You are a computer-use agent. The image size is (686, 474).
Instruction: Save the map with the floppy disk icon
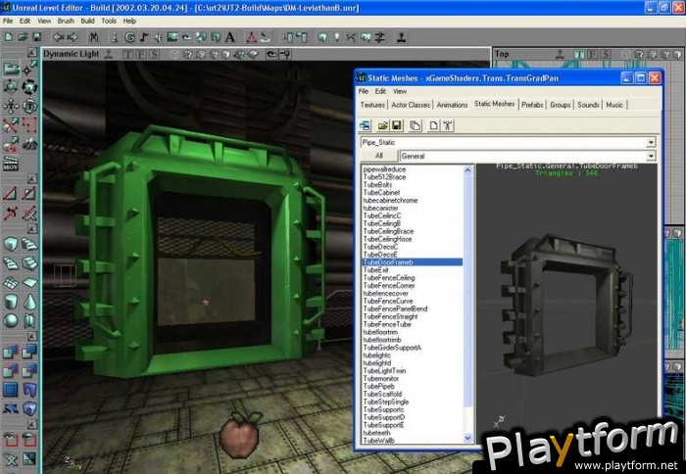(x=37, y=37)
